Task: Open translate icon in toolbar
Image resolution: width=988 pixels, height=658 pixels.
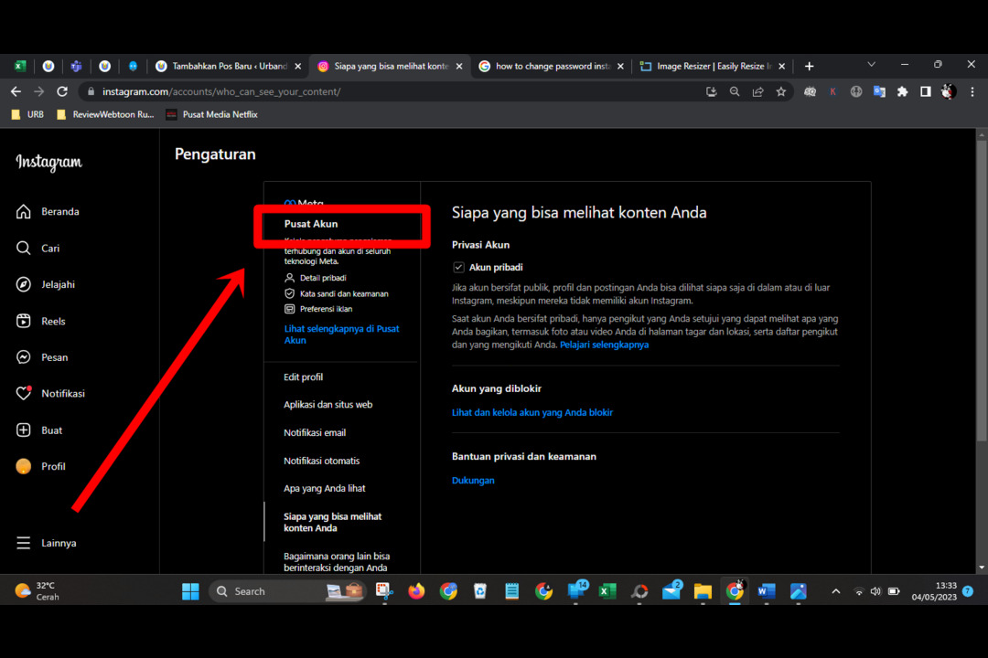Action: pyautogui.click(x=879, y=92)
